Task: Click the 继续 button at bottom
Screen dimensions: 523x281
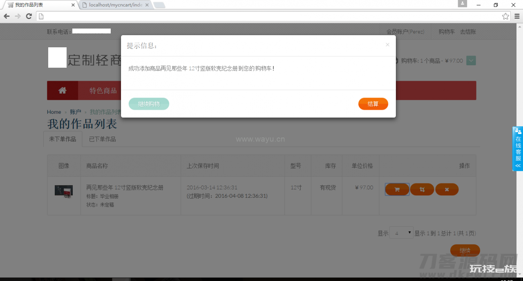Action: click(x=465, y=250)
